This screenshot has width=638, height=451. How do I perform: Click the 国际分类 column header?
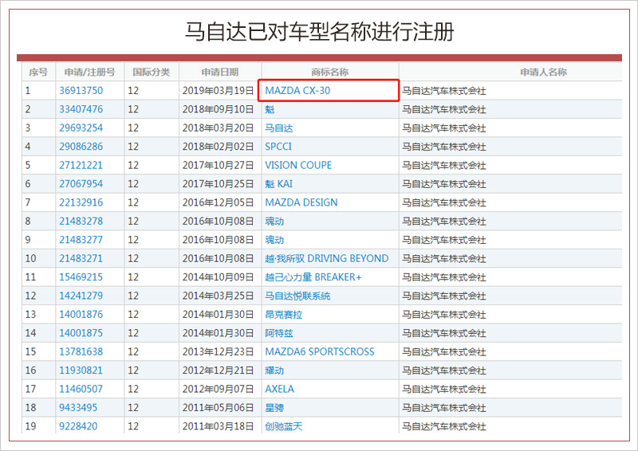point(151,72)
